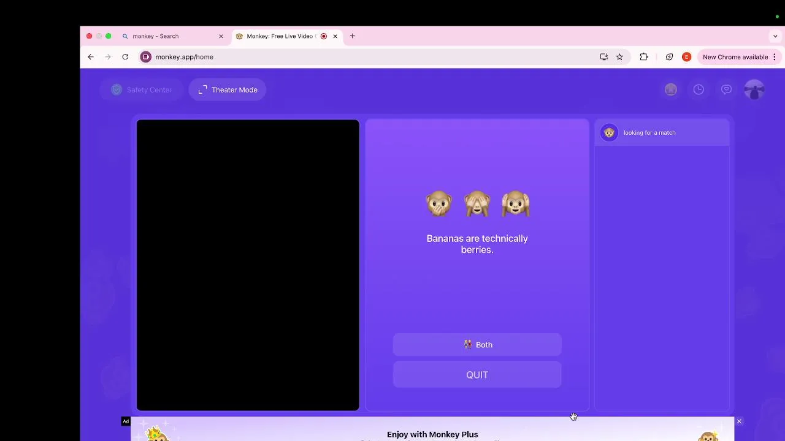
Task: Click the red recording indicator on the tab
Action: (324, 36)
